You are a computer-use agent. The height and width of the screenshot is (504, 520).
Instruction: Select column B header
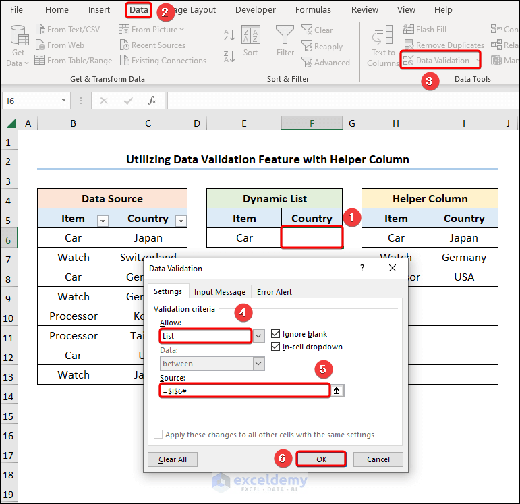point(74,123)
